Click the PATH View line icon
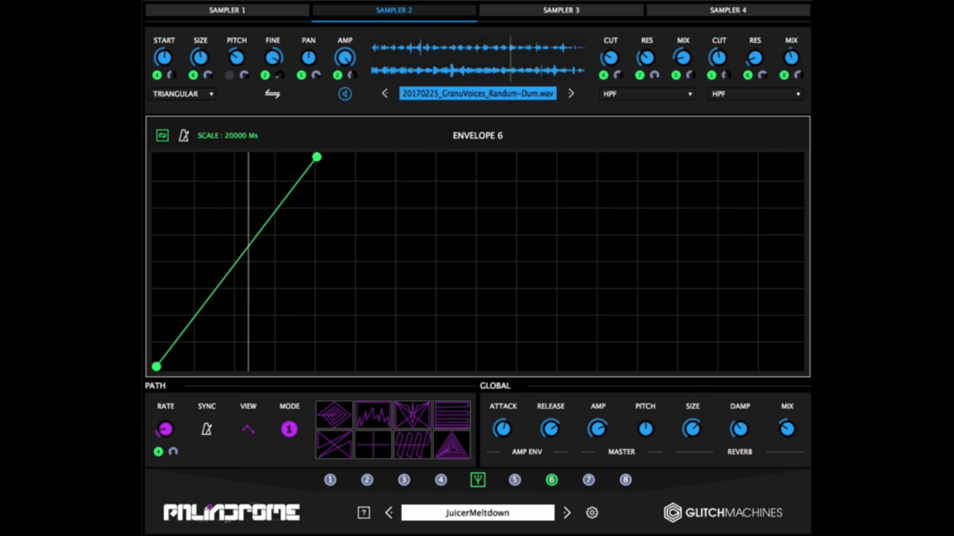Screen dimensions: 954x536 (248, 429)
